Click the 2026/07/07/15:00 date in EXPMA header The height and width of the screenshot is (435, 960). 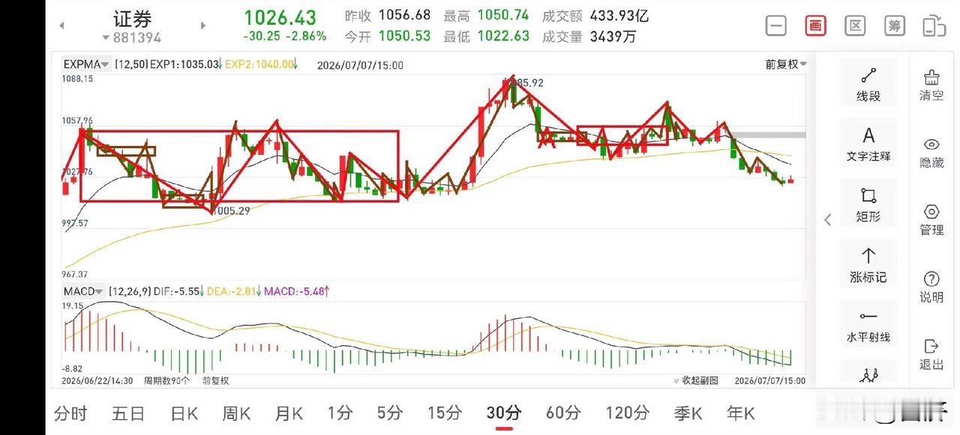360,65
